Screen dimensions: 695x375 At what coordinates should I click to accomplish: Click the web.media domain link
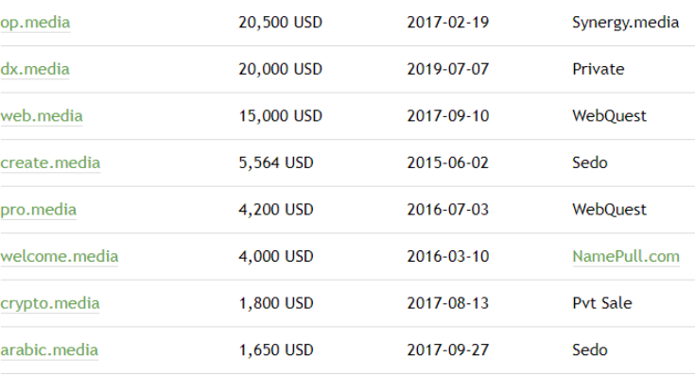42,116
